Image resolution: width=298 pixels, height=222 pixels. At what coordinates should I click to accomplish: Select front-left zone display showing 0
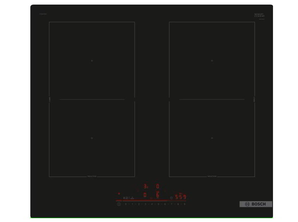145,195
